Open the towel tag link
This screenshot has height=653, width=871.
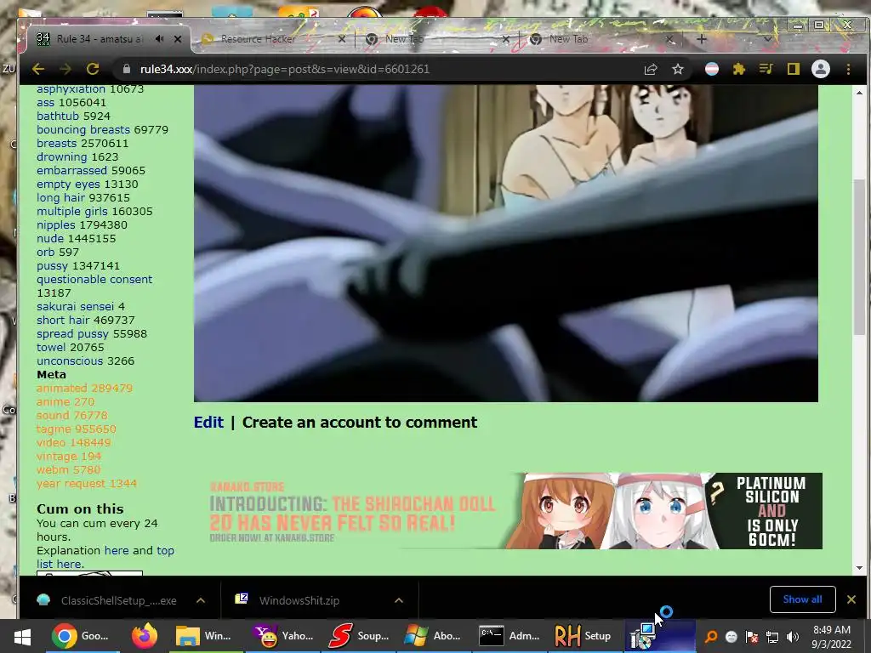(x=51, y=347)
